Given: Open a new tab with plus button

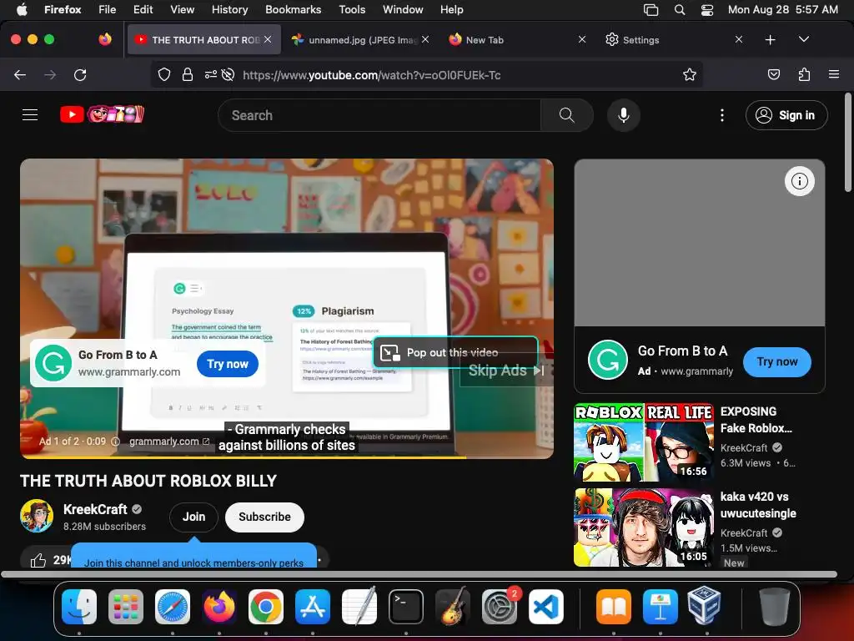Looking at the screenshot, I should tap(770, 40).
